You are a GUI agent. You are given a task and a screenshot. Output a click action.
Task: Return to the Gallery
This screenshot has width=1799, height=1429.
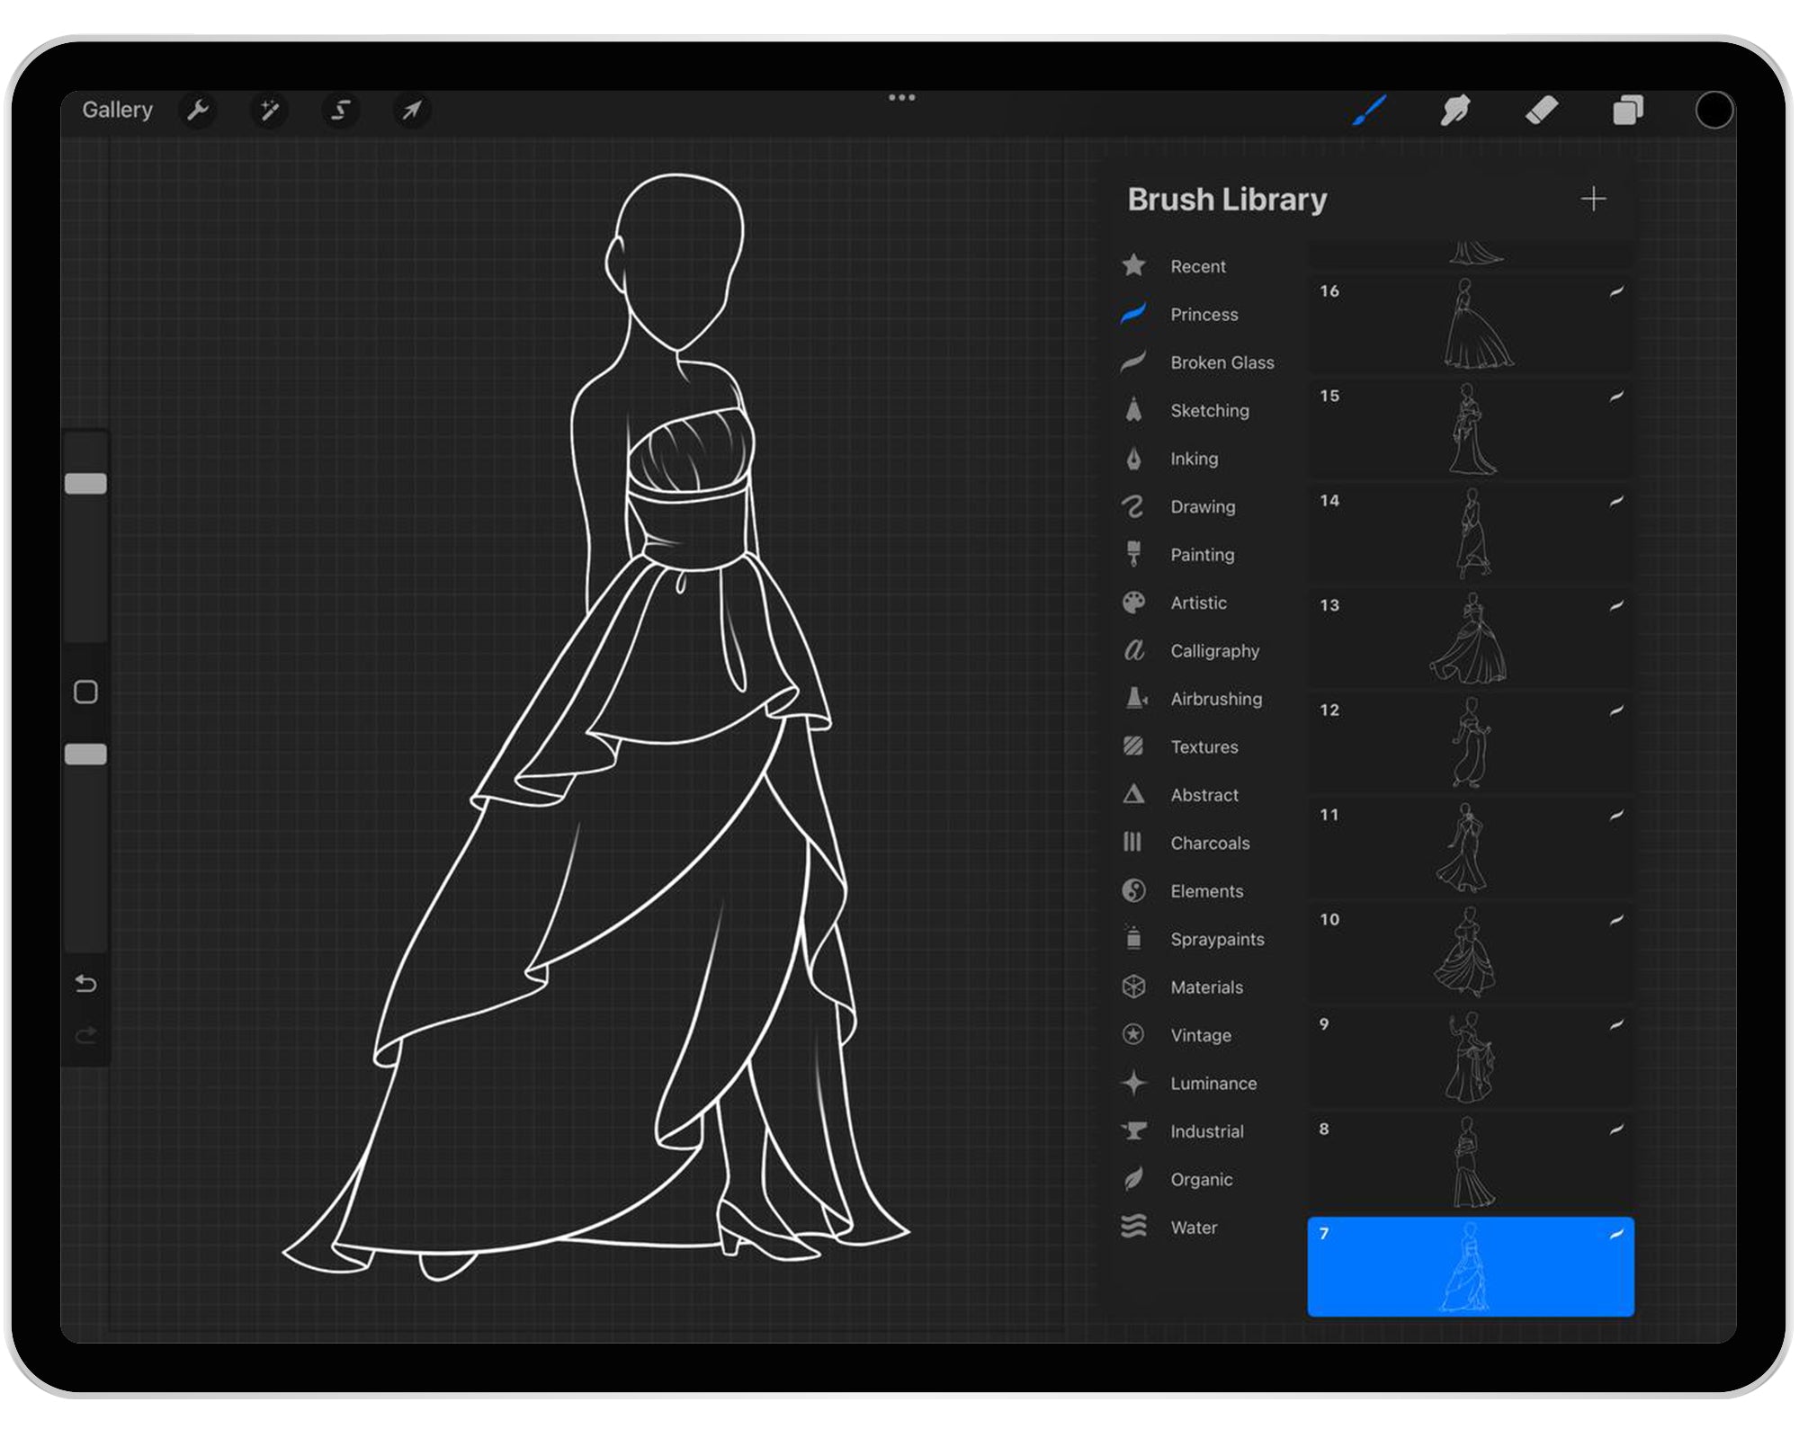point(117,109)
